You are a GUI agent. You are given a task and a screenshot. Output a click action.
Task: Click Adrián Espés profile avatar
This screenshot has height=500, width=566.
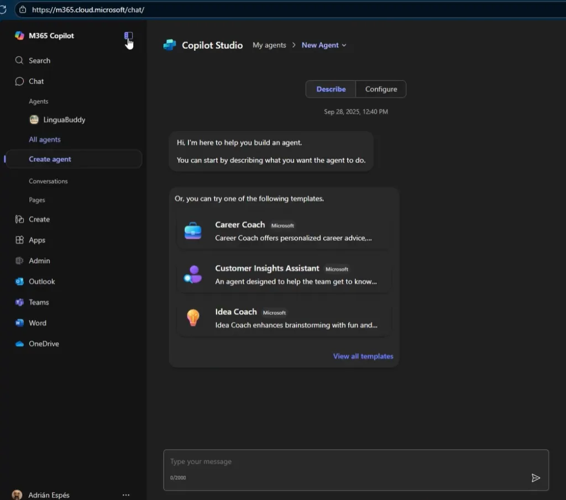coord(17,494)
